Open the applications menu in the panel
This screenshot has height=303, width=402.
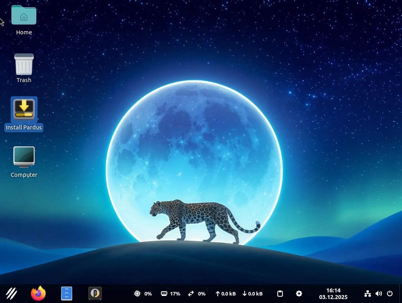[x=11, y=294]
